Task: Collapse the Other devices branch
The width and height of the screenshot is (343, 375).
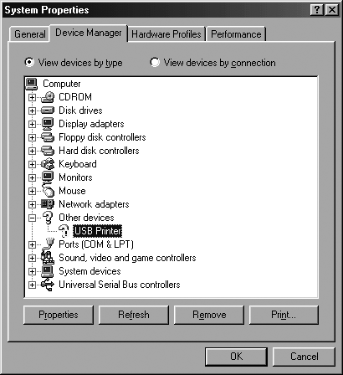Action: (x=32, y=218)
